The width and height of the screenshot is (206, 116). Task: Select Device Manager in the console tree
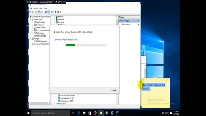[41, 36]
